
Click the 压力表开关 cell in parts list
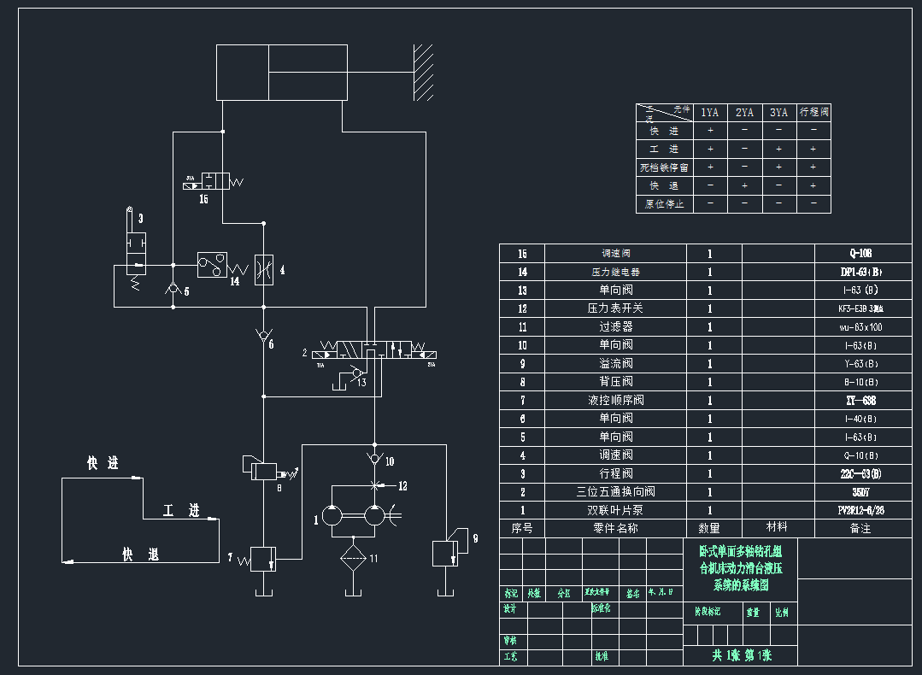pos(615,308)
